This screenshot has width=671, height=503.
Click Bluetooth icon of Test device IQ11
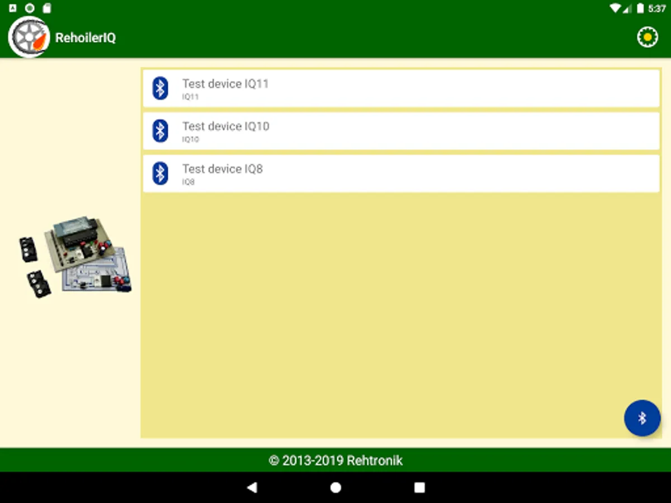coord(160,88)
